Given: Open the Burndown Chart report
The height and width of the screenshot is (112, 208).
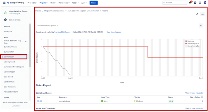Looking at the screenshot, I should point(10,47).
